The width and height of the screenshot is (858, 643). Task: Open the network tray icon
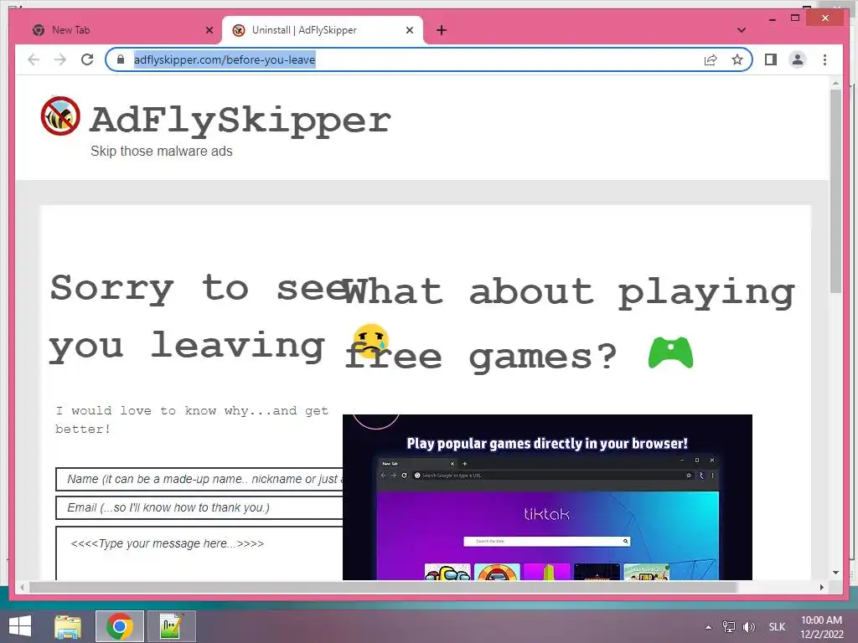(x=729, y=627)
